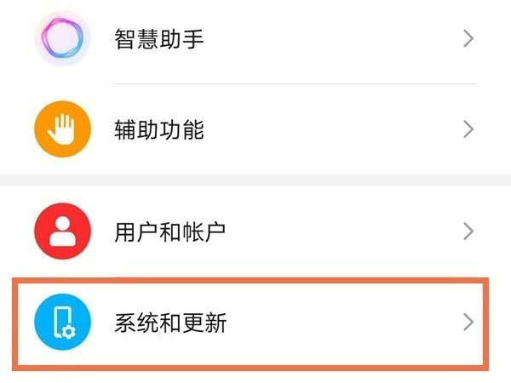Tap the 智慧助手 purple ring icon
Image resolution: width=511 pixels, height=383 pixels.
click(x=62, y=38)
